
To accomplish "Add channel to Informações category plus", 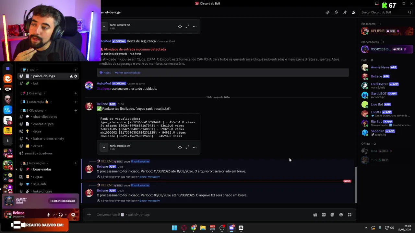I will click(76, 163).
